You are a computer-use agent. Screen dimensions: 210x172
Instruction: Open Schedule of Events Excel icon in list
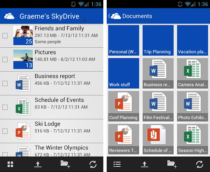(23, 107)
